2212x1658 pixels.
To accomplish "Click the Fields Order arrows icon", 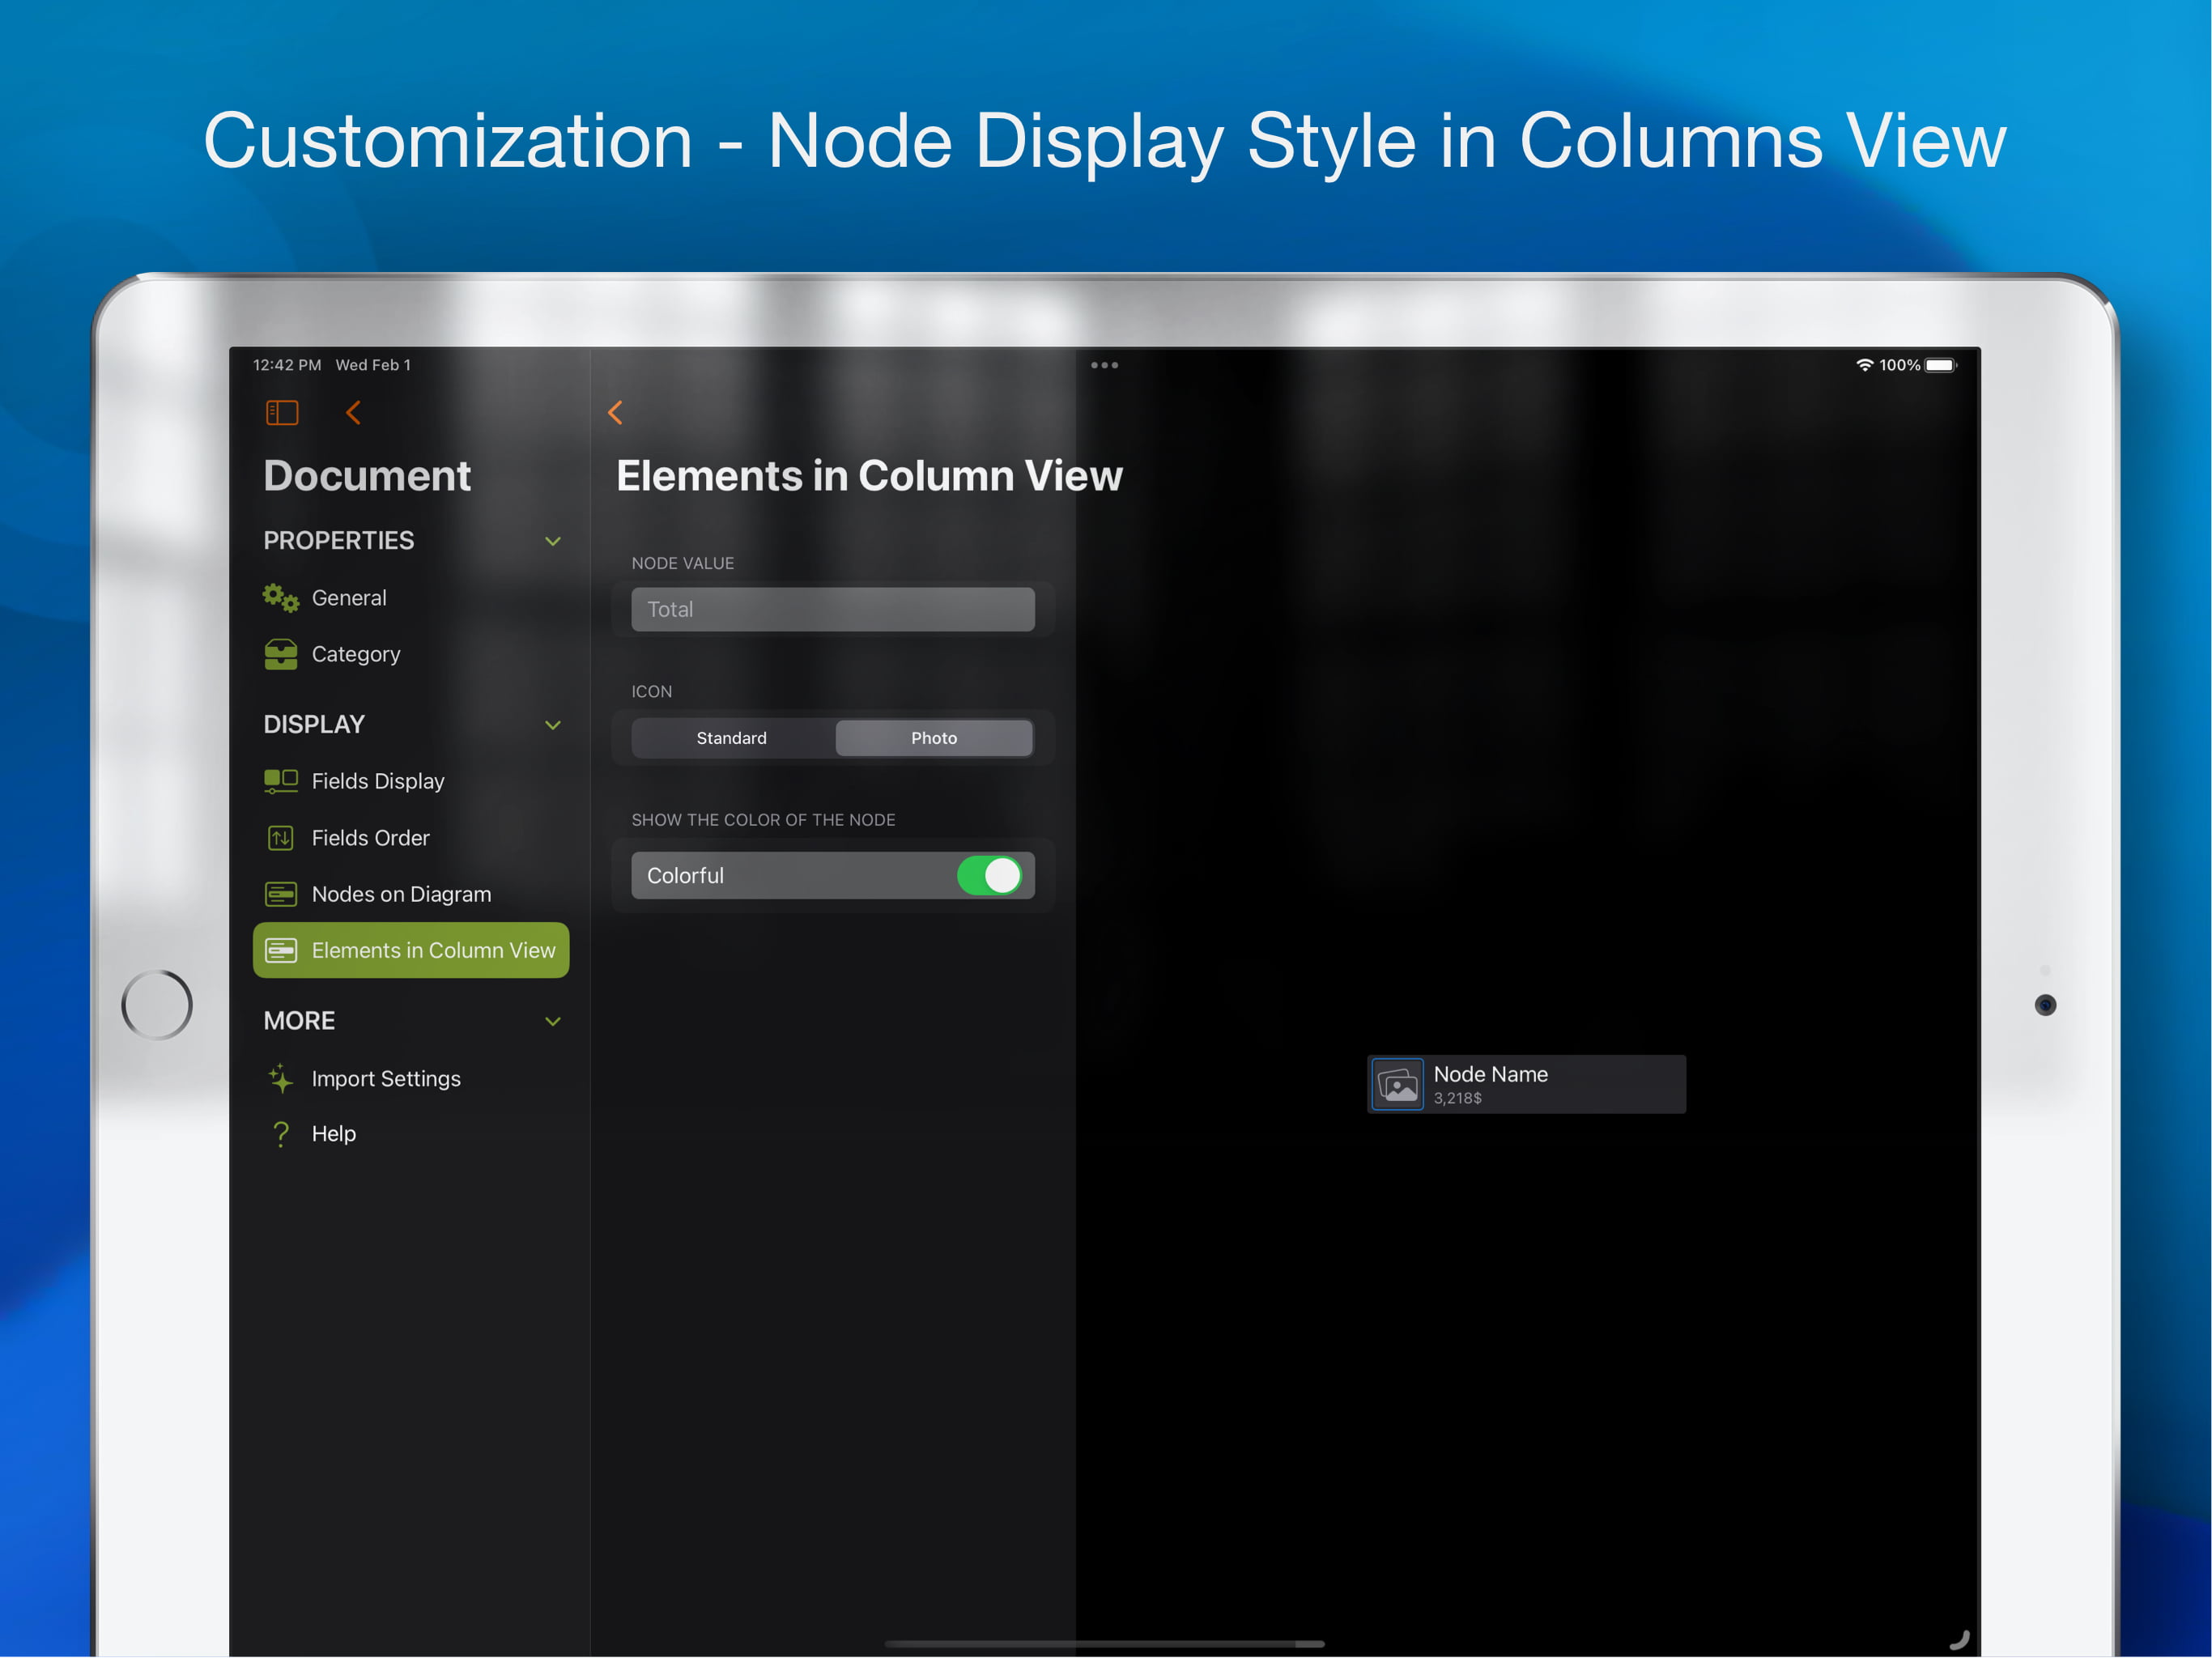I will coord(281,838).
